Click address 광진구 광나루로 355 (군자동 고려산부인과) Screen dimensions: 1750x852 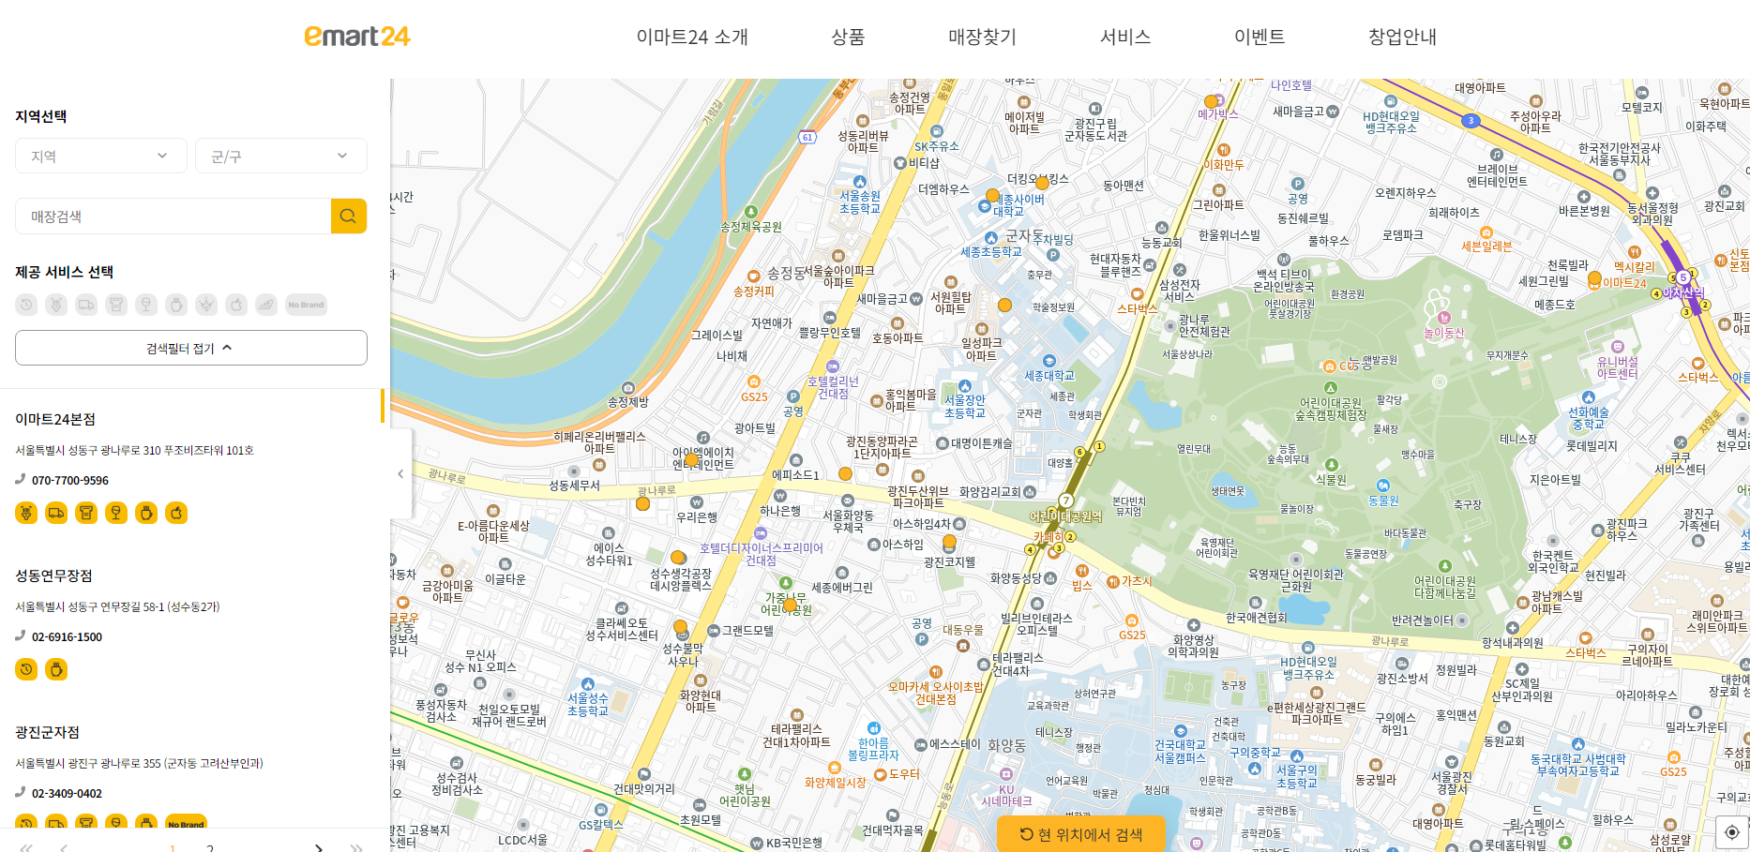click(x=139, y=763)
